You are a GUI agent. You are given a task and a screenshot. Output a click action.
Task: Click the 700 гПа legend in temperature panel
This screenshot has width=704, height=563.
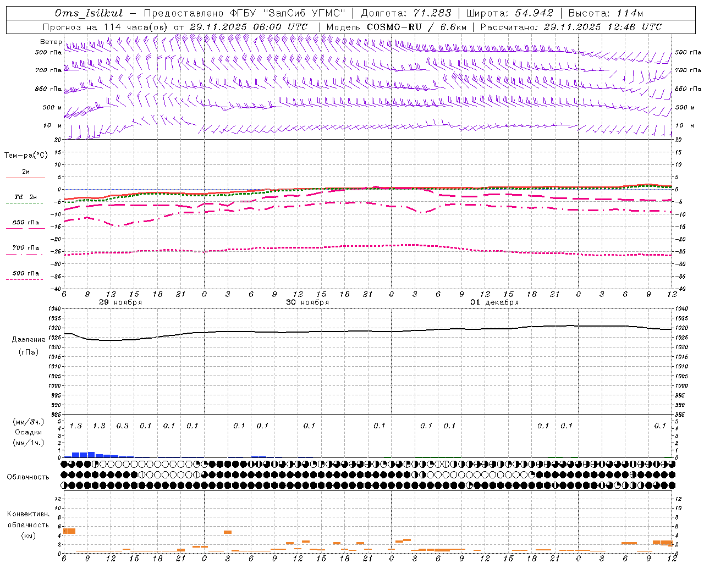(25, 248)
